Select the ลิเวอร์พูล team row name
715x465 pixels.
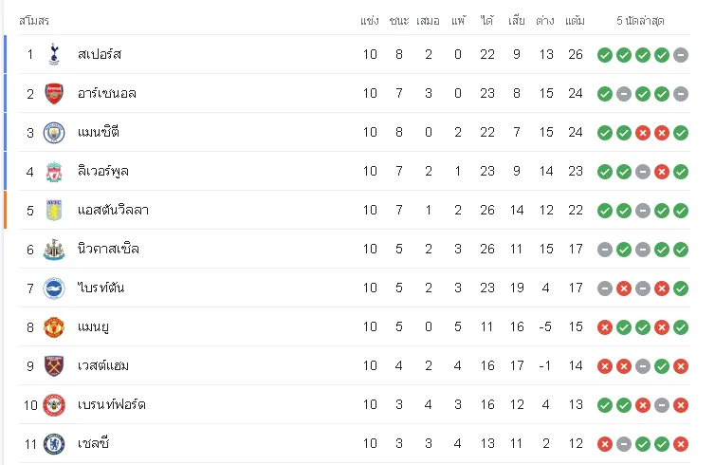pos(103,172)
